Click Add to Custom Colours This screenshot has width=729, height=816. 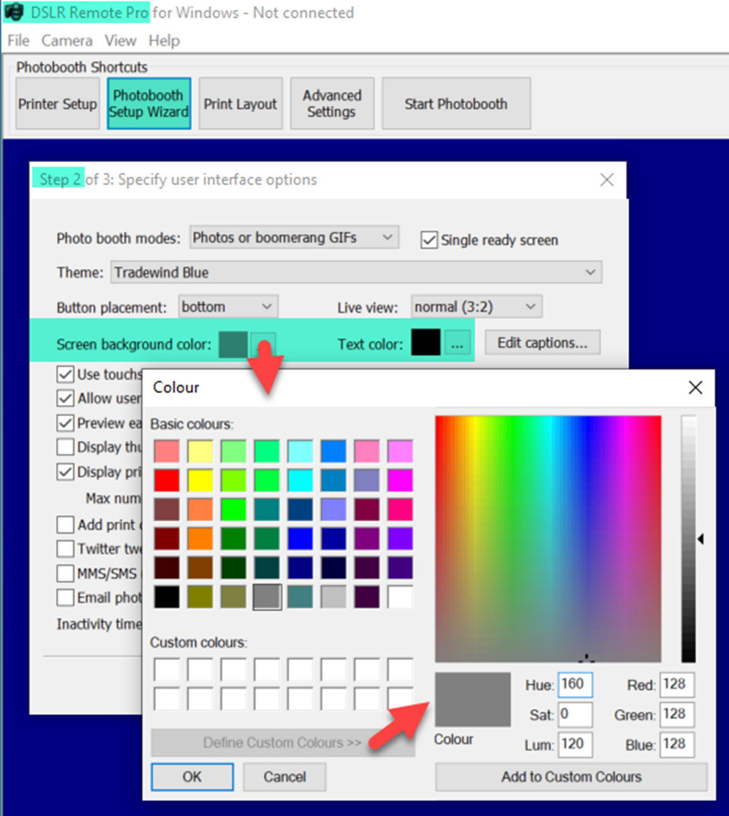(571, 777)
